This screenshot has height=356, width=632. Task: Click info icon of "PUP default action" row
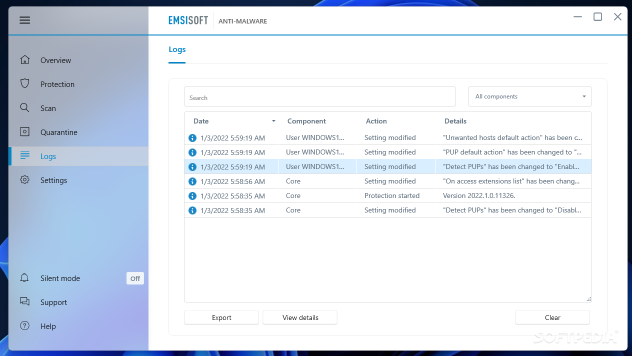[x=192, y=152]
